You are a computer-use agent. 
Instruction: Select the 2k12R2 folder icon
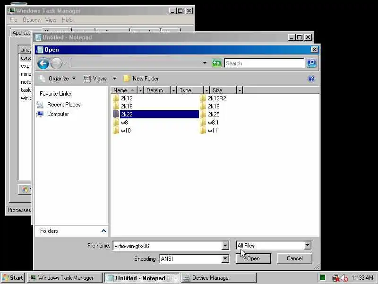coord(203,98)
